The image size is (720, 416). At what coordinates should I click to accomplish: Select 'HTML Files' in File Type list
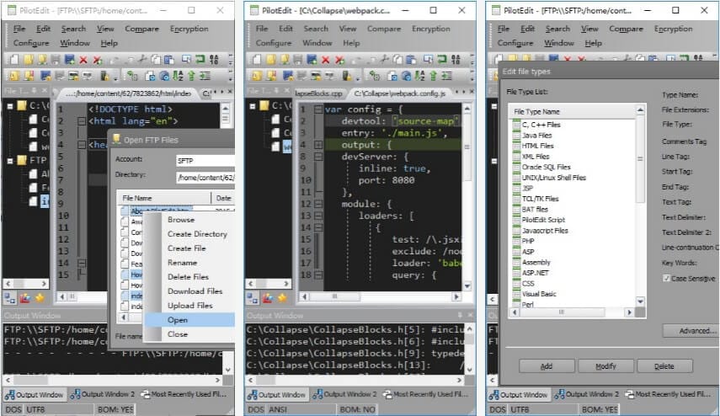pos(538,146)
